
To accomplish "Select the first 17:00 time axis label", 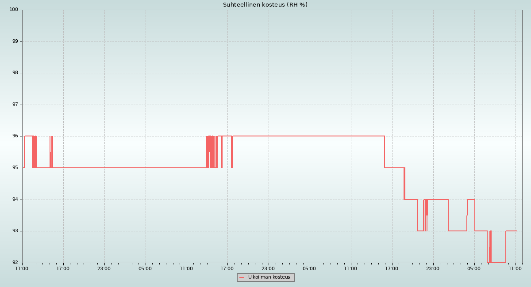I will pos(63,268).
